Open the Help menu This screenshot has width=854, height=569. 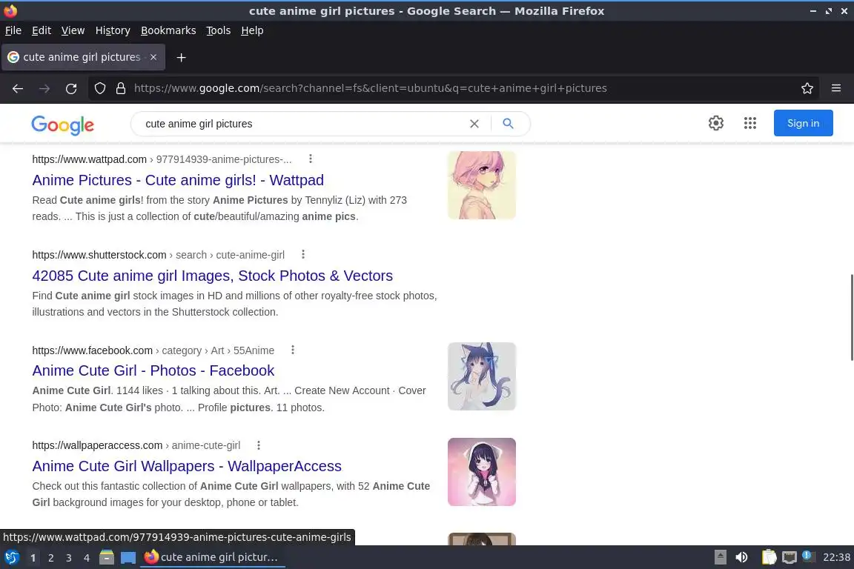[252, 30]
